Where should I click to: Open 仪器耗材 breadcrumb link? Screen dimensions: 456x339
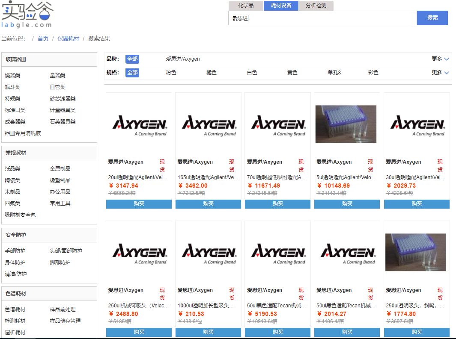pyautogui.click(x=69, y=38)
